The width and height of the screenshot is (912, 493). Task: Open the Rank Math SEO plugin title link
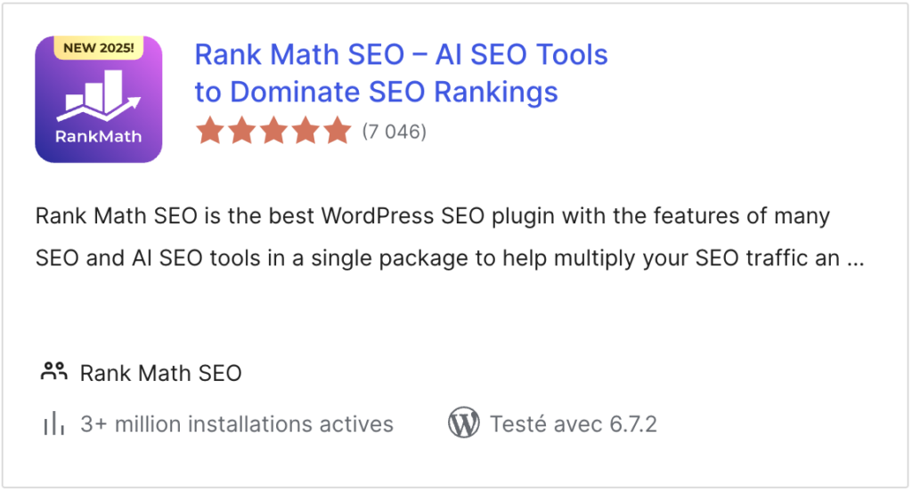[x=401, y=55]
